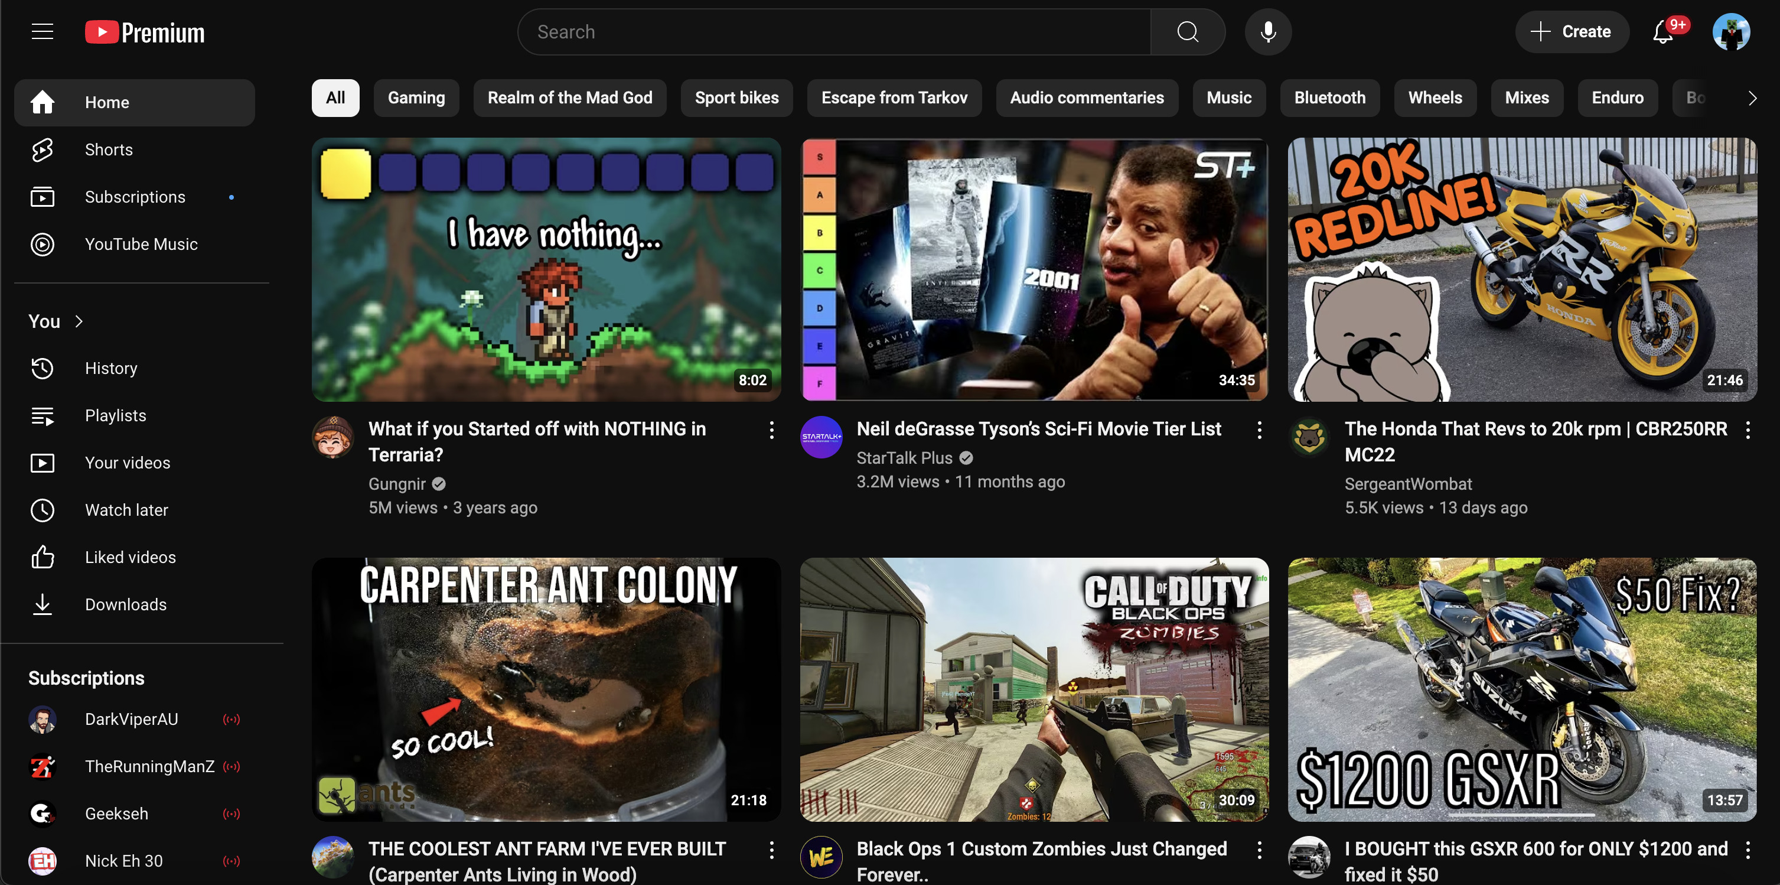Select the Enduro chip
1780x885 pixels.
[x=1617, y=98]
